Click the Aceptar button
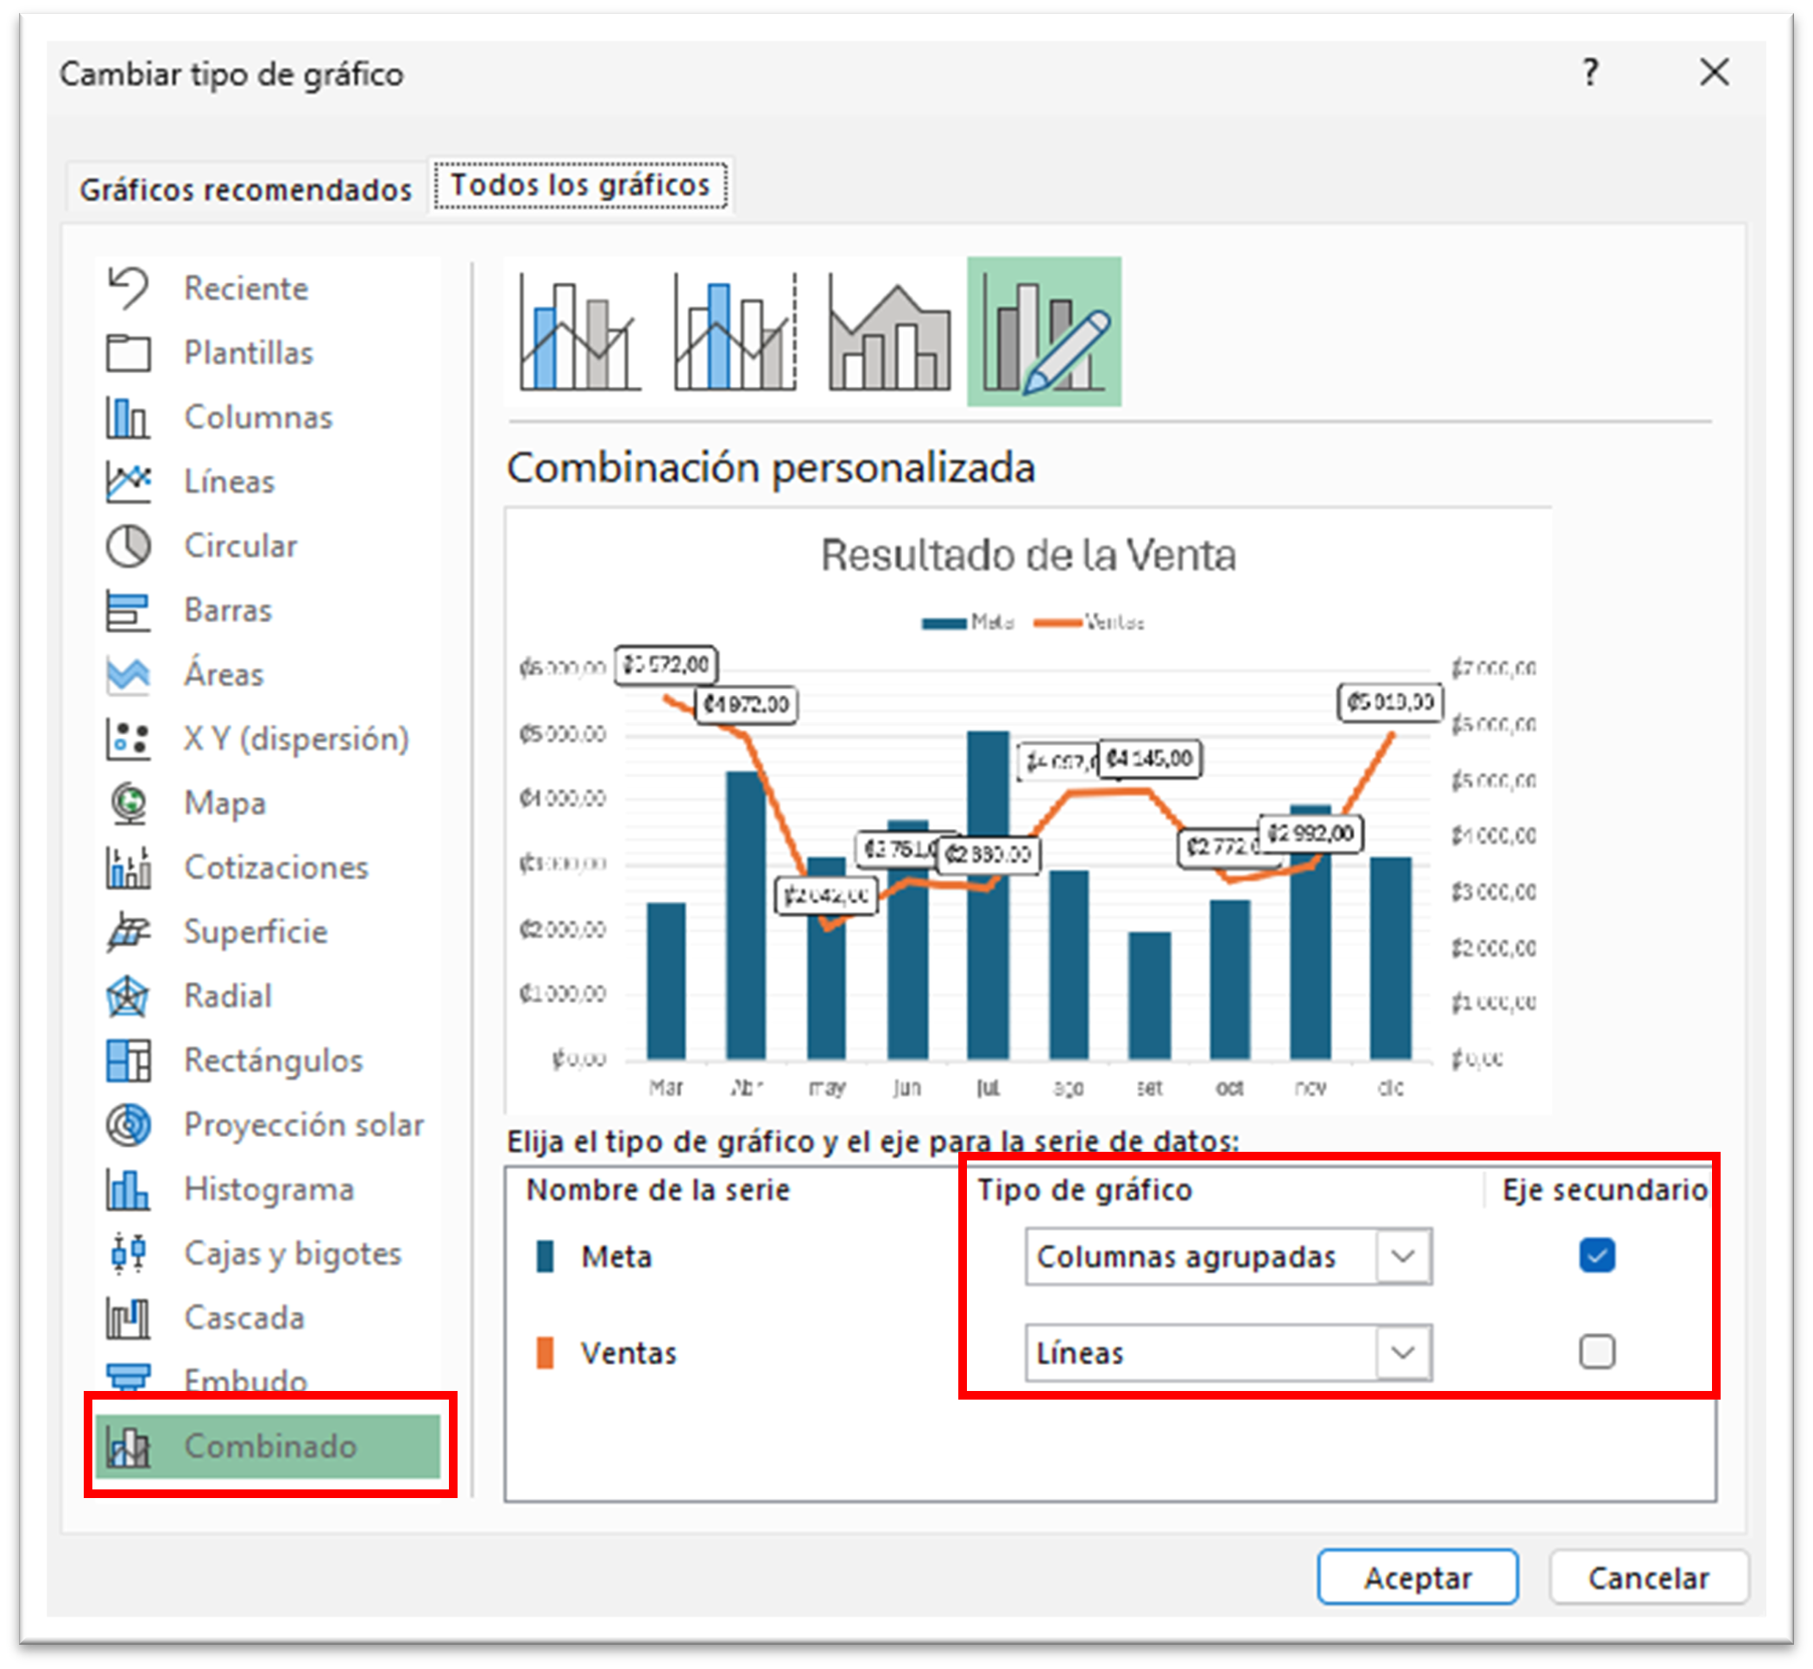Screen dimensions: 1813x1669 coord(1417,1577)
